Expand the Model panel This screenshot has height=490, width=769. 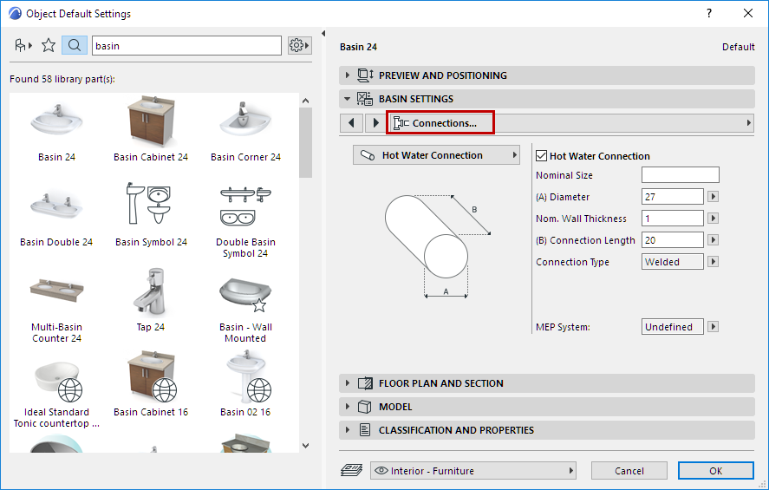click(x=348, y=407)
